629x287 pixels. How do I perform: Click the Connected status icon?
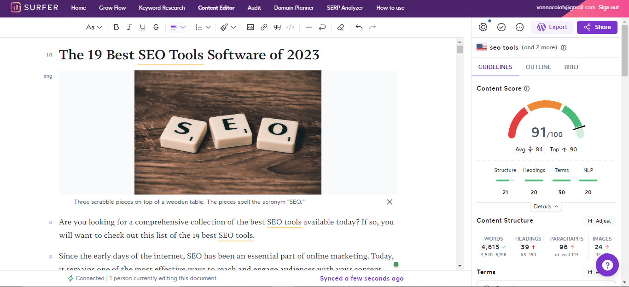(70, 278)
